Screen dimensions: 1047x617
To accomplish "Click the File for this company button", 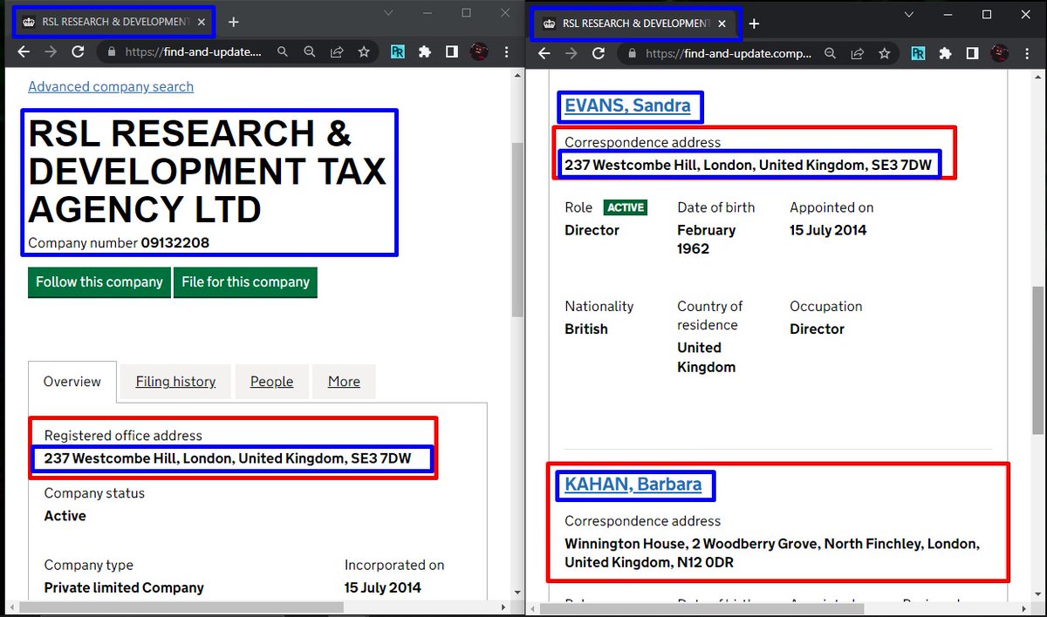I will pyautogui.click(x=245, y=282).
